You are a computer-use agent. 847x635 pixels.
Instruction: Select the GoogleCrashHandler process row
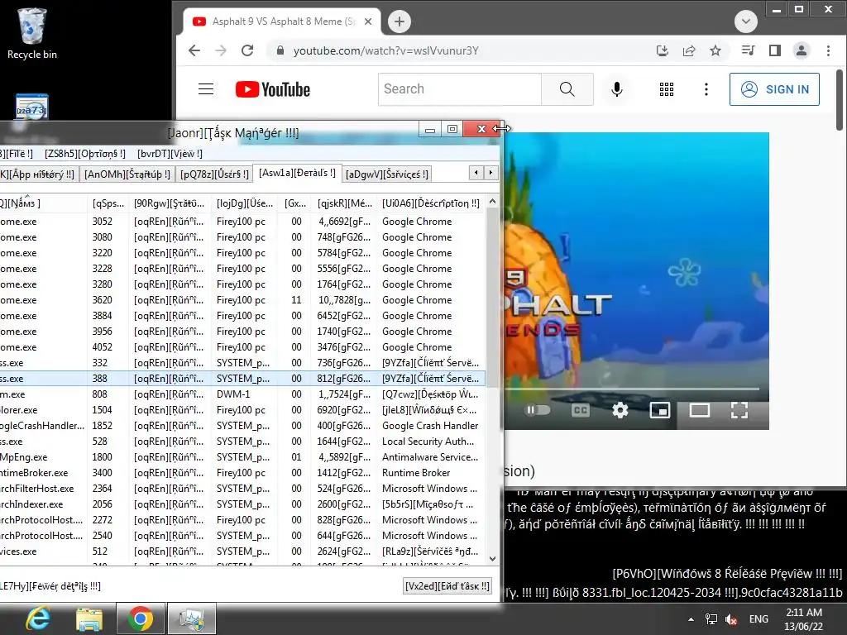click(x=242, y=426)
